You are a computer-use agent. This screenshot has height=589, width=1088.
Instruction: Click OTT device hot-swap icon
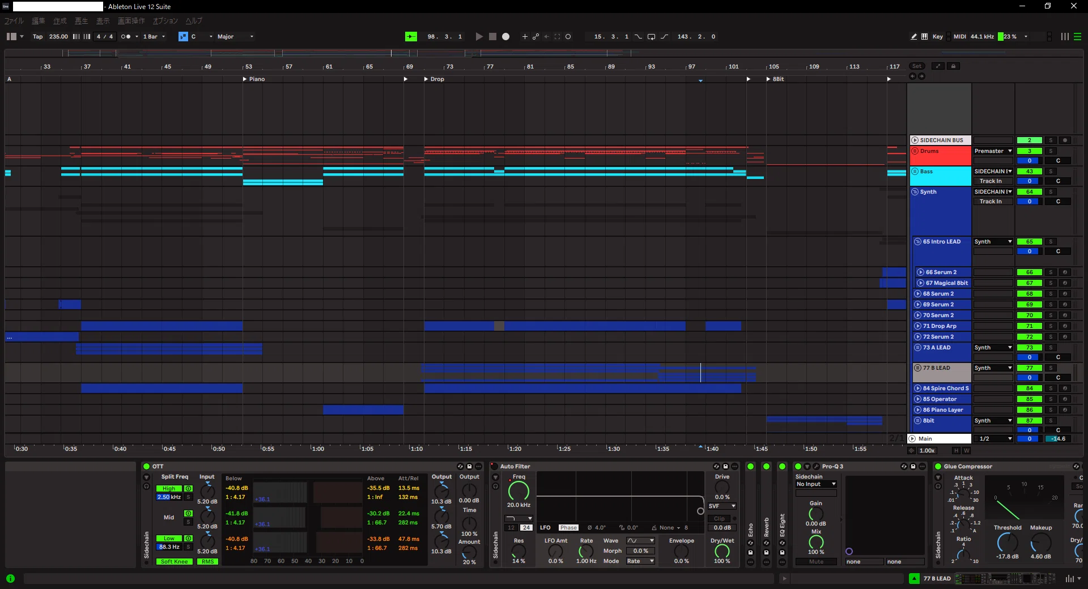click(x=460, y=467)
